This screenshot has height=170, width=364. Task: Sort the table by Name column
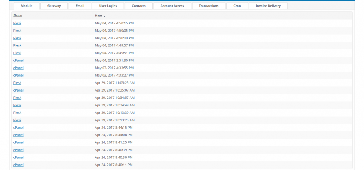pyautogui.click(x=17, y=16)
